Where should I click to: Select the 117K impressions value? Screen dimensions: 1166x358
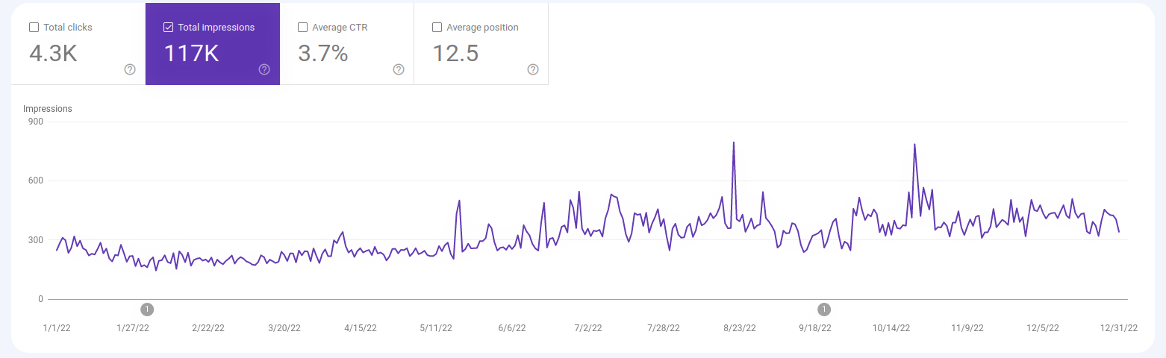pyautogui.click(x=191, y=54)
